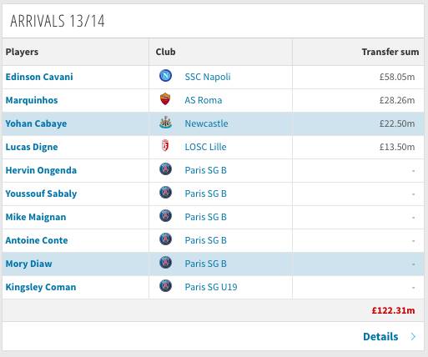This screenshot has height=357, width=428.
Task: Click PSG crest in Kingsley Coman row
Action: (x=165, y=286)
